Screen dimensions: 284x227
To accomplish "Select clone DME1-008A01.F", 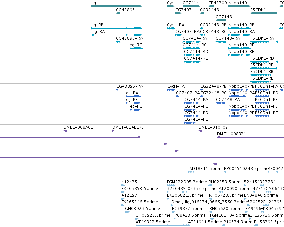I will [65, 131].
